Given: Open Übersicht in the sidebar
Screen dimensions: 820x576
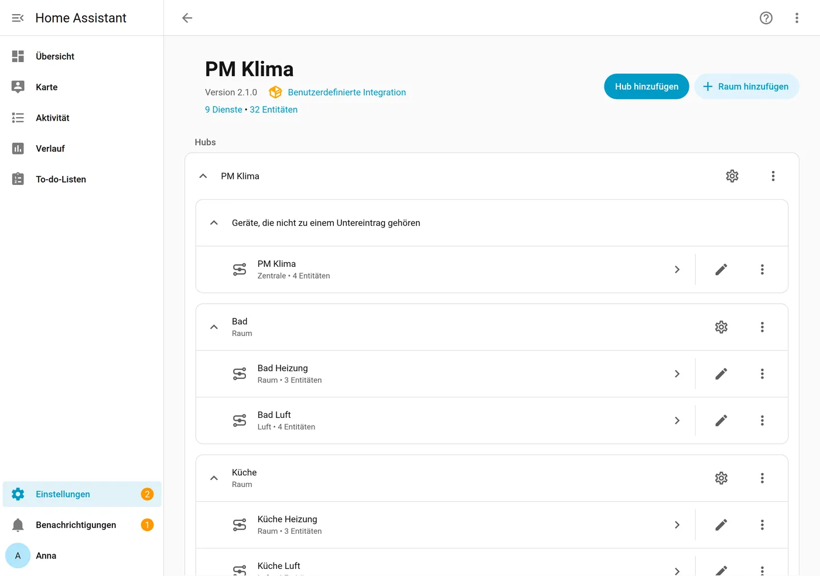Looking at the screenshot, I should [x=82, y=56].
